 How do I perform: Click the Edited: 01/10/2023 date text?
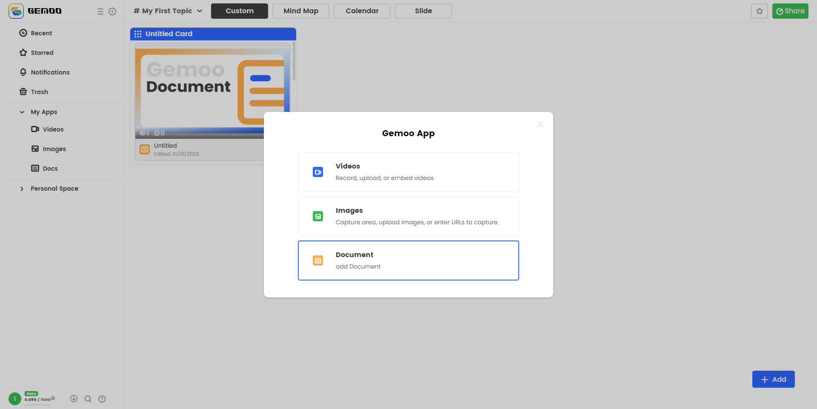(x=177, y=154)
